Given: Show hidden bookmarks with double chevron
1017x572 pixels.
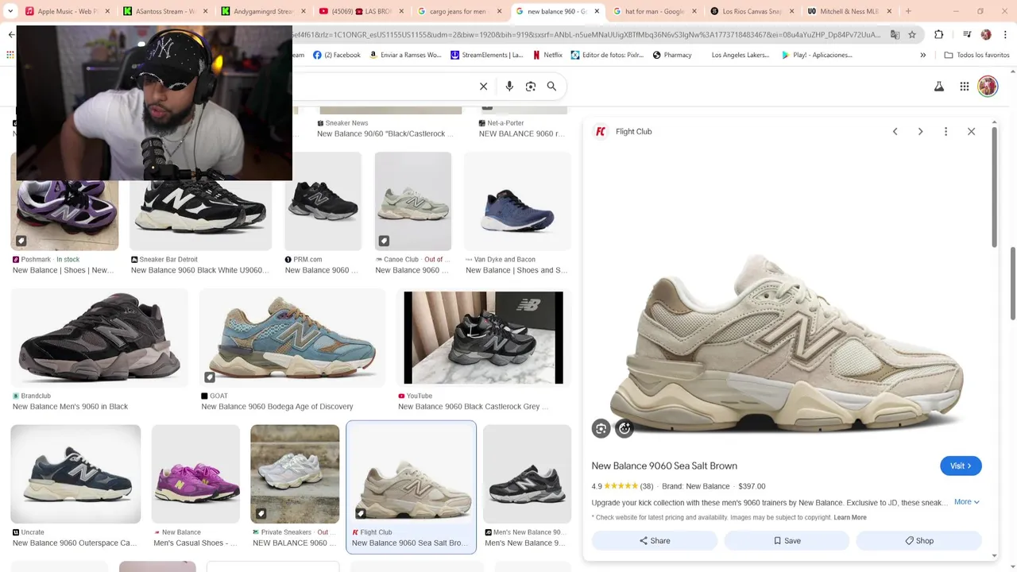Looking at the screenshot, I should [923, 55].
